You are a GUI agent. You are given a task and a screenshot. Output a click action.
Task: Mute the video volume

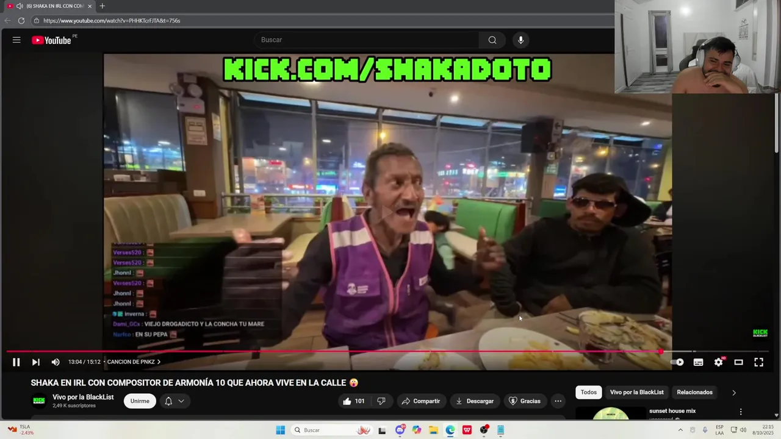click(56, 362)
